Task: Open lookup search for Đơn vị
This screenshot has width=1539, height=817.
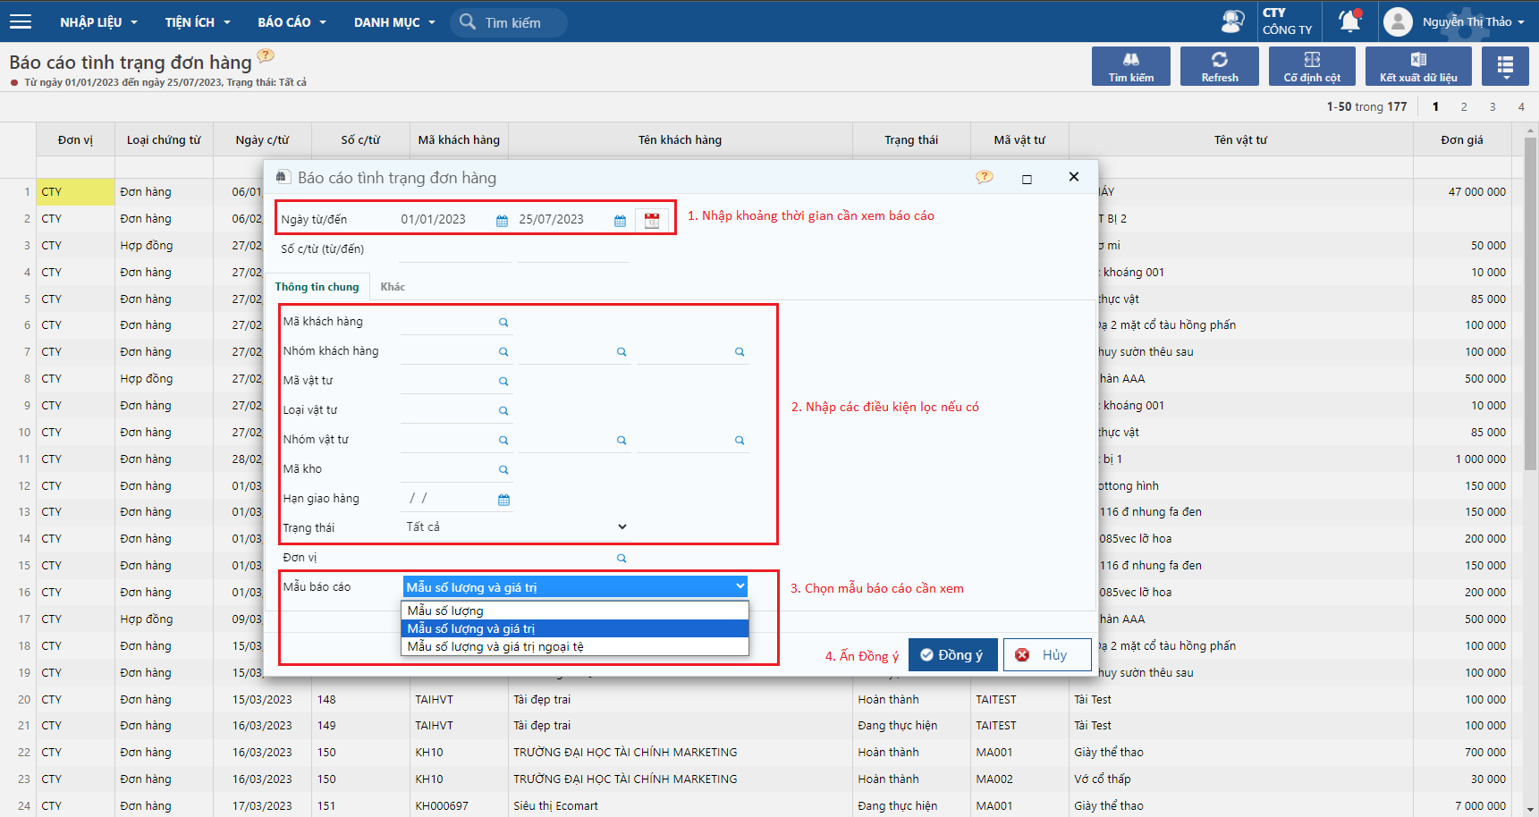Action: [622, 559]
